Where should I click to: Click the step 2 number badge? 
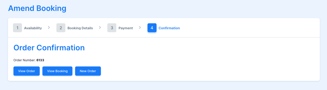click(61, 28)
